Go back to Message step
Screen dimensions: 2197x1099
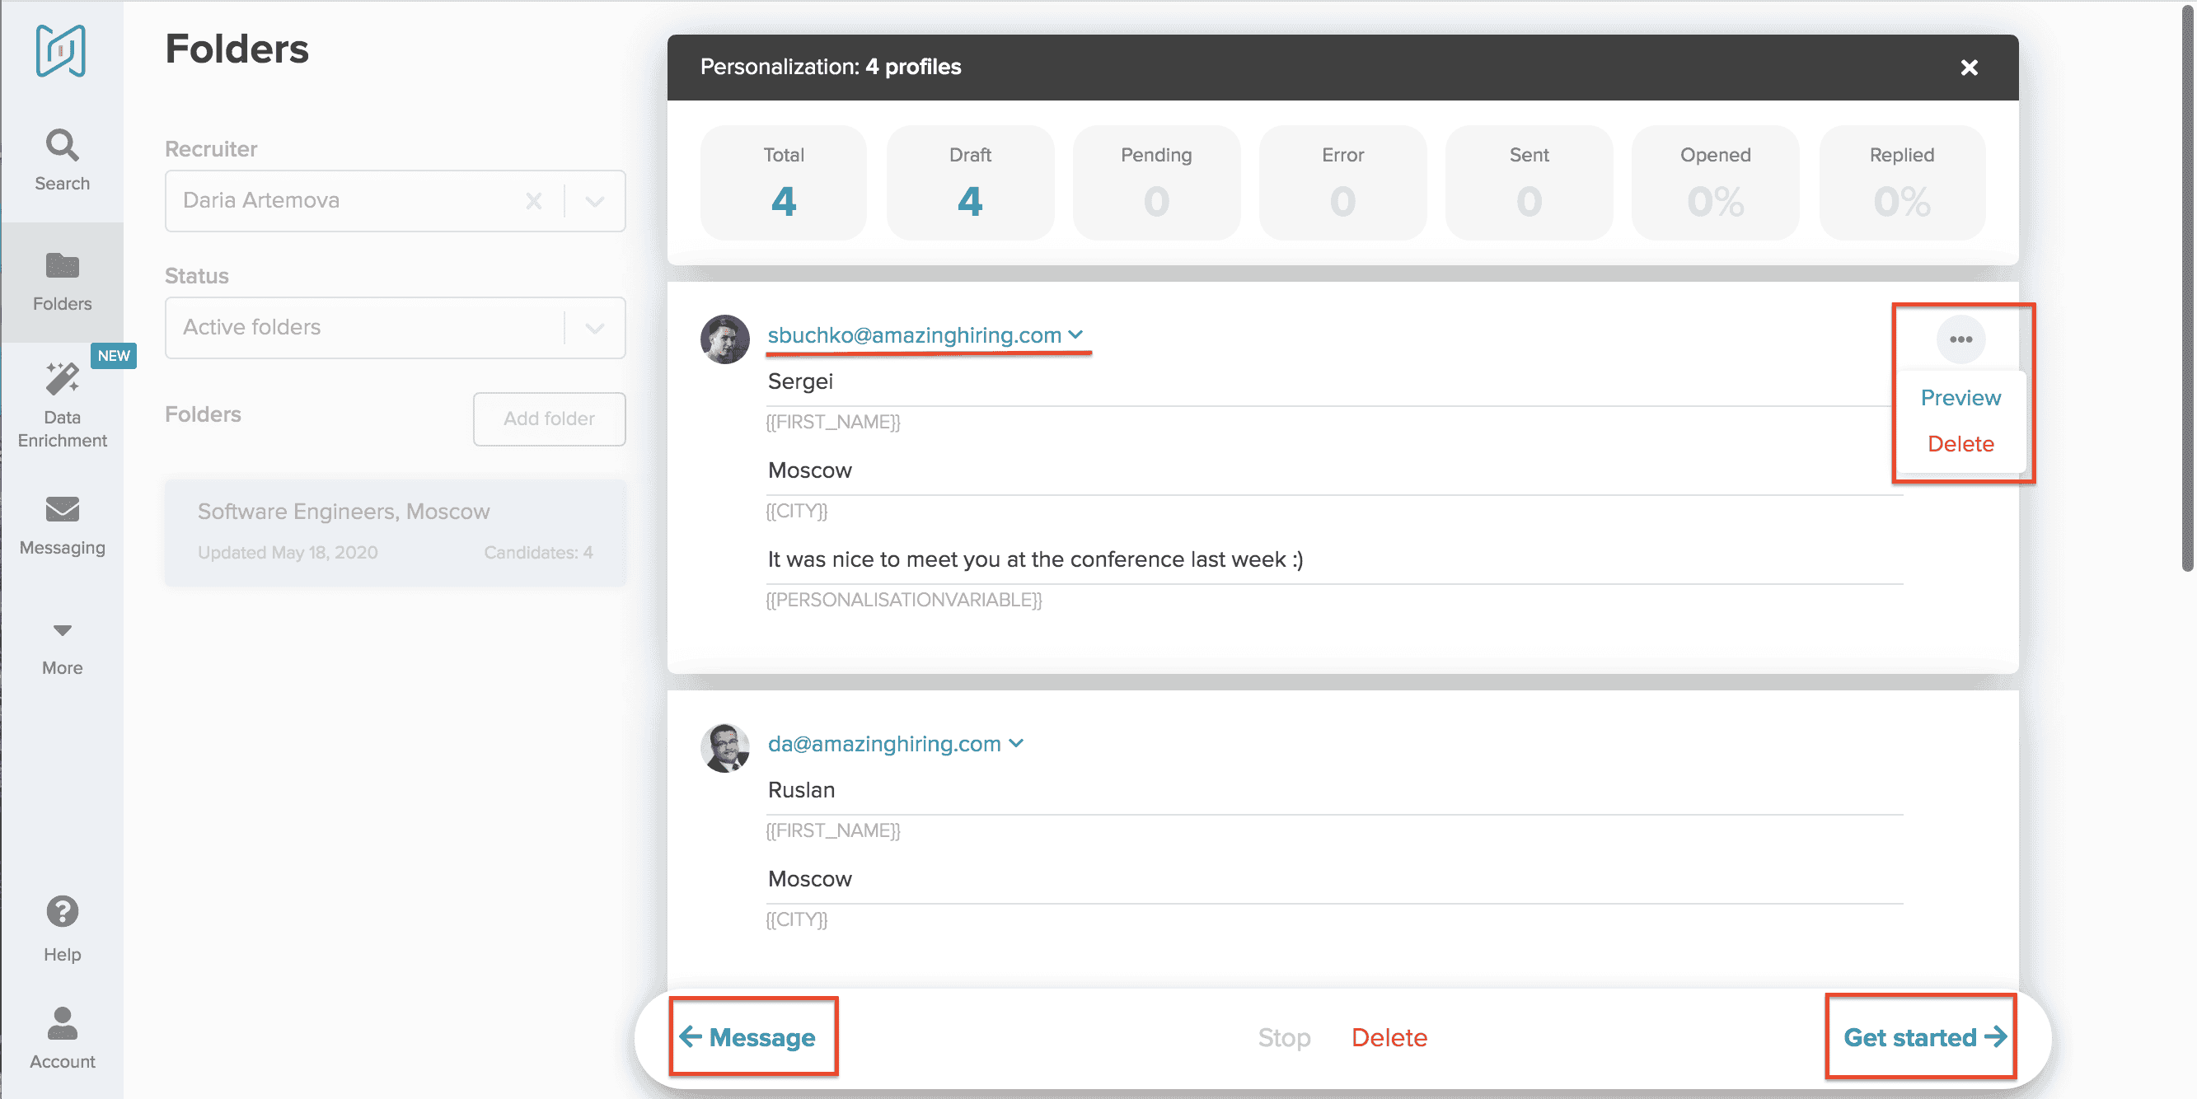click(x=748, y=1036)
